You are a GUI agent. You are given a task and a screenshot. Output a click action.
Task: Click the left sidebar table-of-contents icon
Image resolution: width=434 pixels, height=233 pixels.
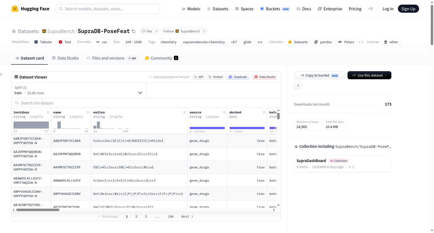pyautogui.click(x=1, y=74)
